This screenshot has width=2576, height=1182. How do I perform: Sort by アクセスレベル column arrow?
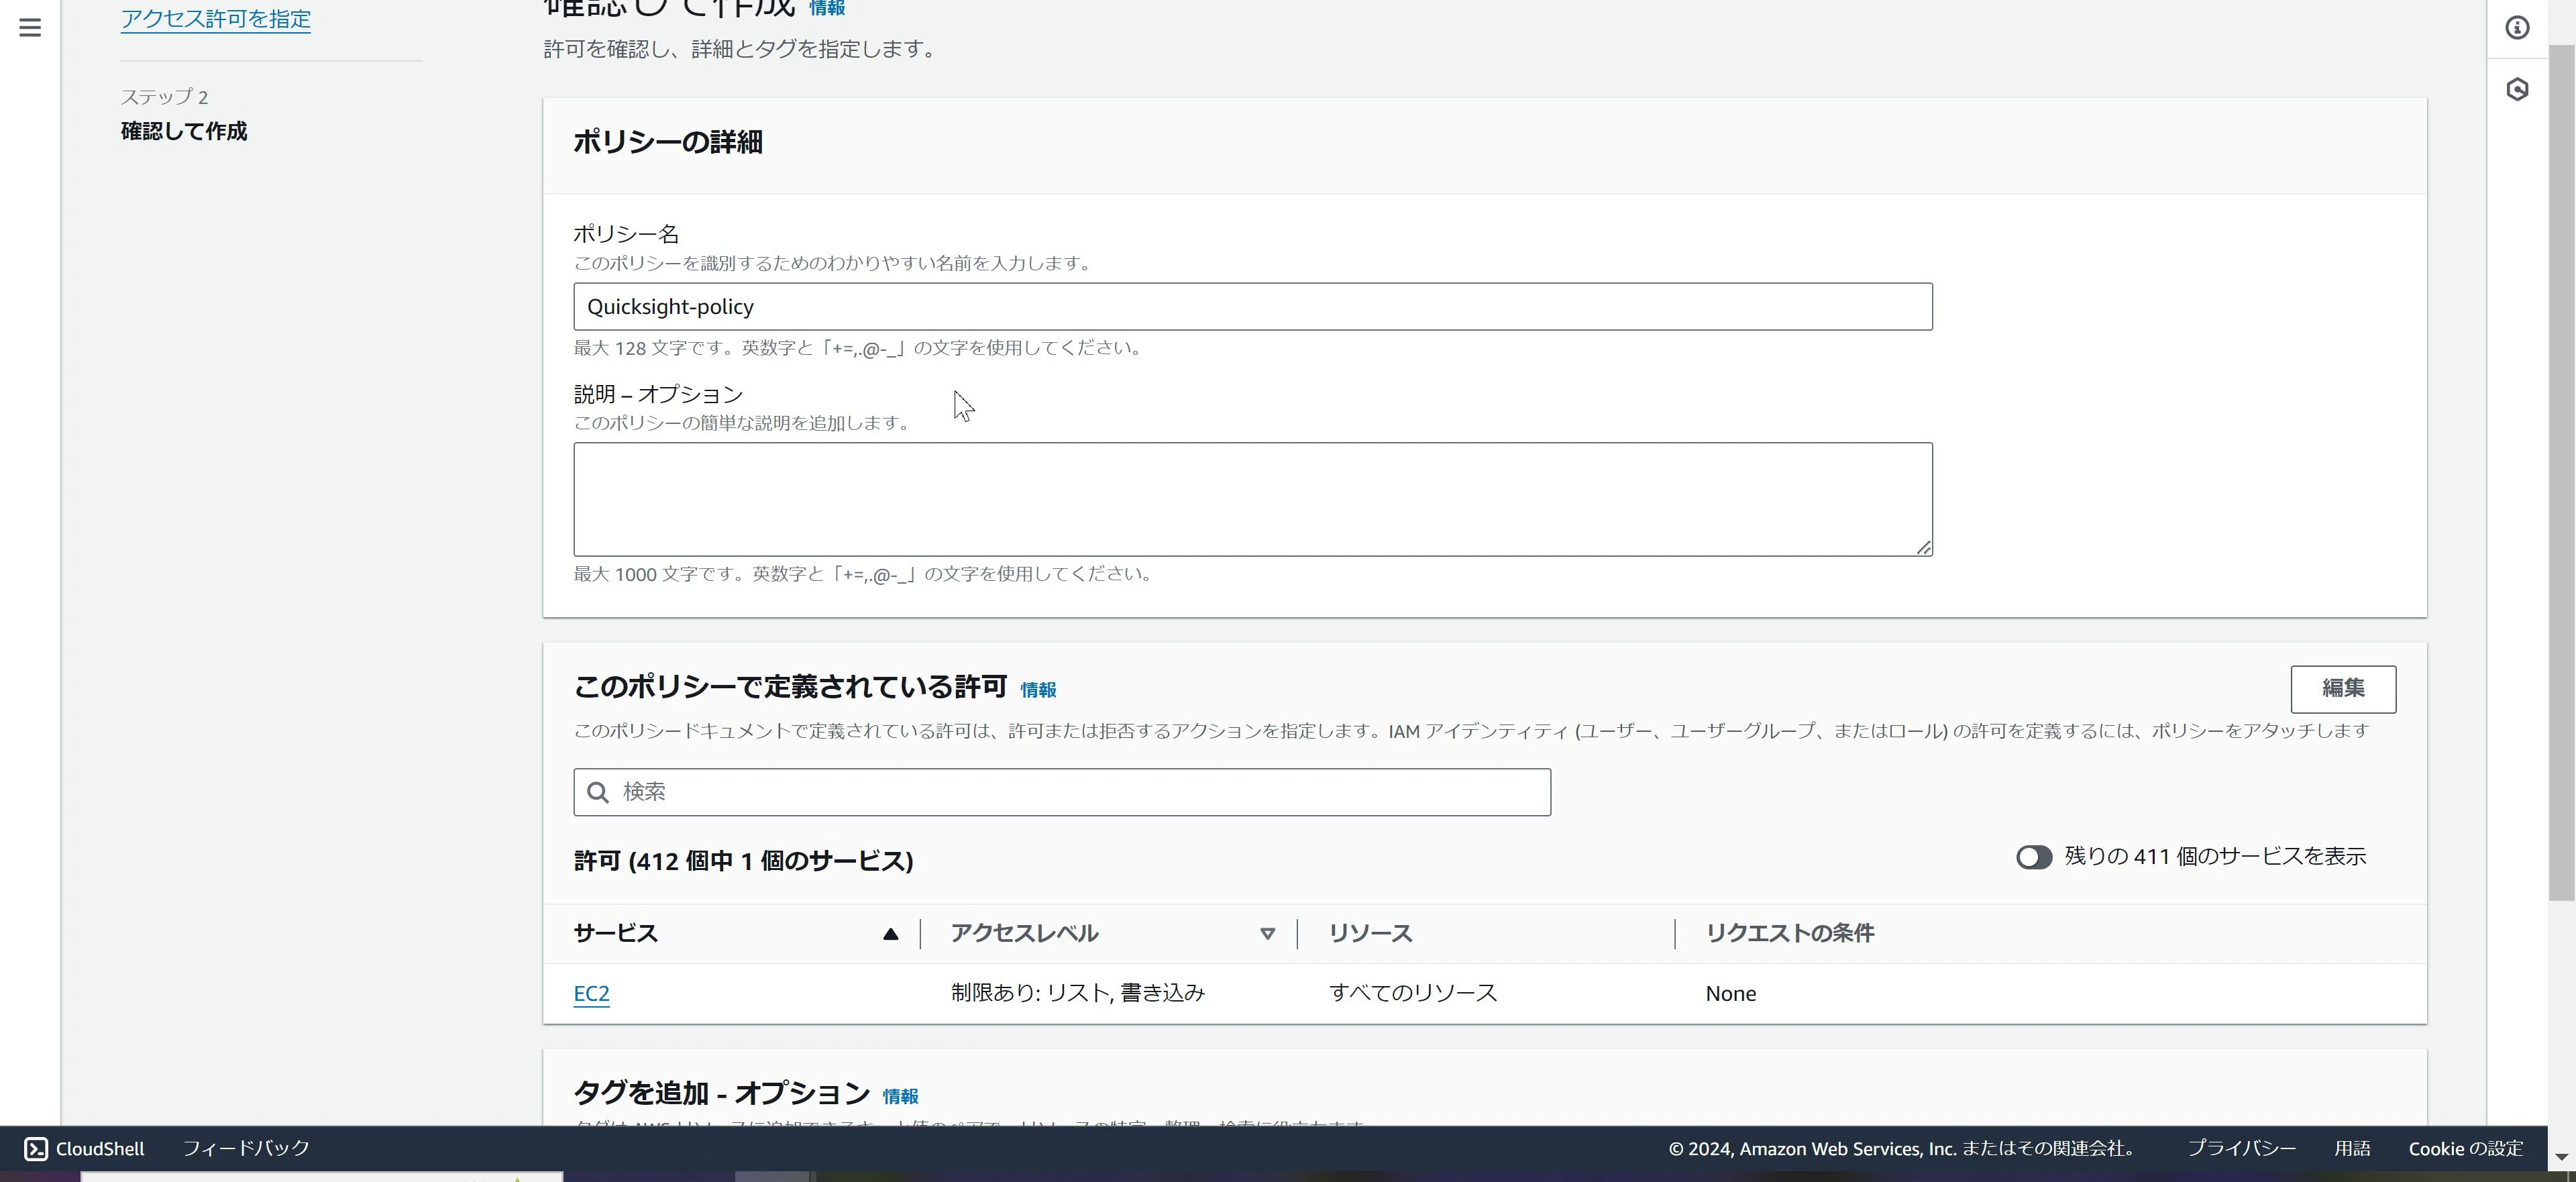pos(1267,934)
